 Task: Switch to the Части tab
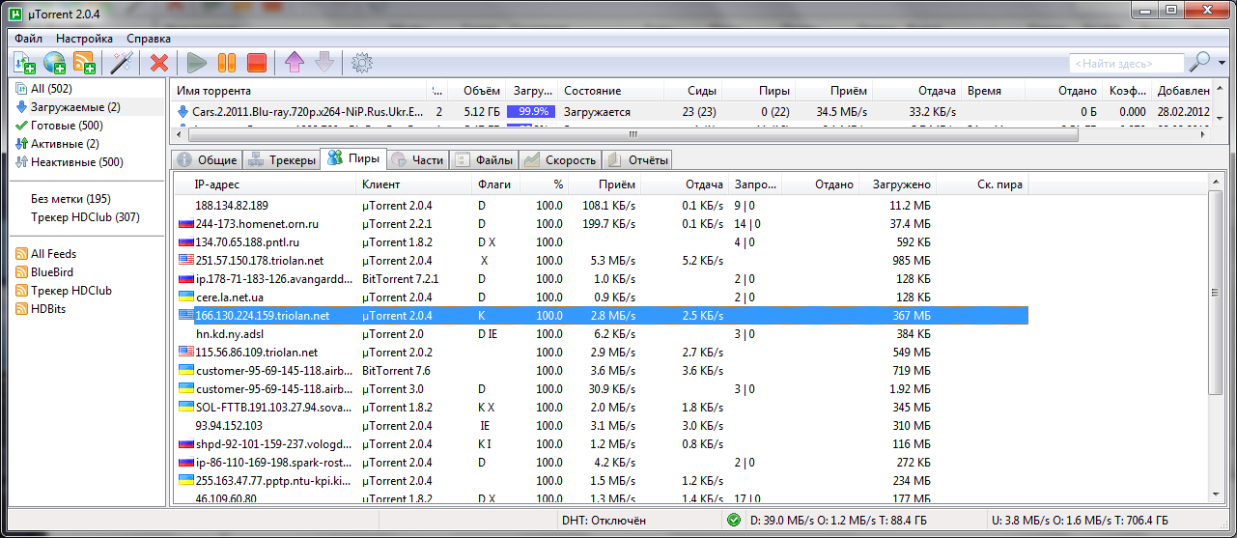tap(418, 160)
